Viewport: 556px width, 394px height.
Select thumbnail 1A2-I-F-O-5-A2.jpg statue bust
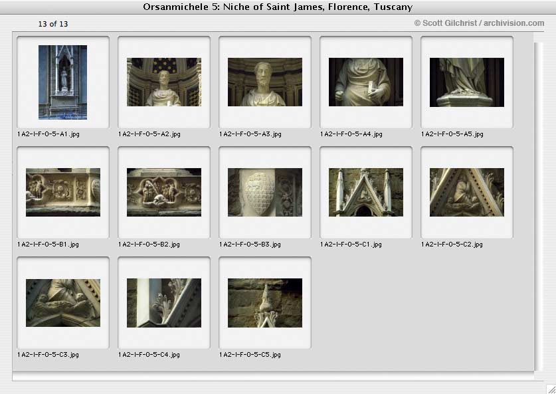[x=164, y=82]
